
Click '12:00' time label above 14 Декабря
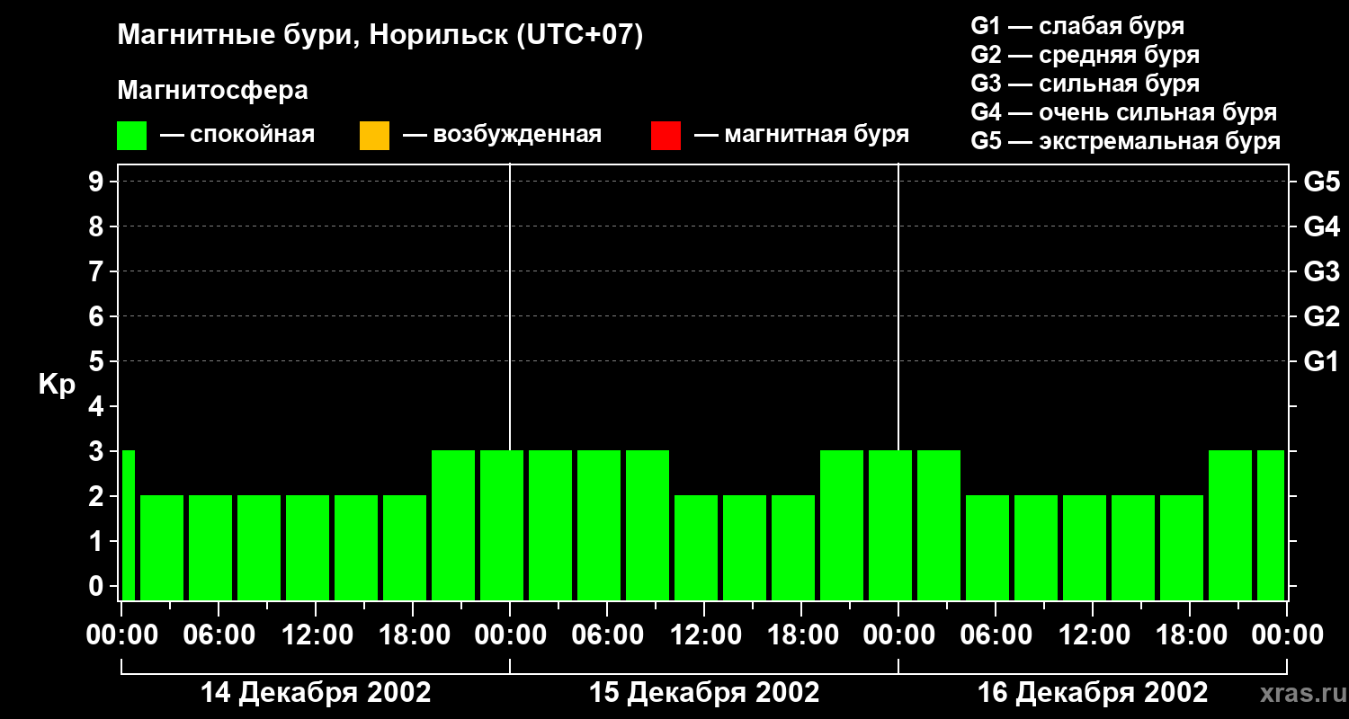click(x=316, y=635)
